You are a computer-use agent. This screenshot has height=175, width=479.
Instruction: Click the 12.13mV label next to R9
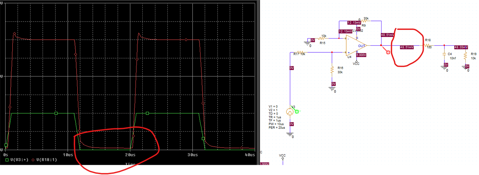(x=354, y=23)
